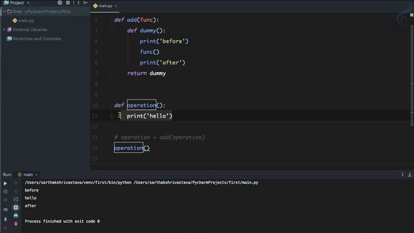This screenshot has height=233, width=414.
Task: Click line number 10 in gutter
Action: [95, 105]
